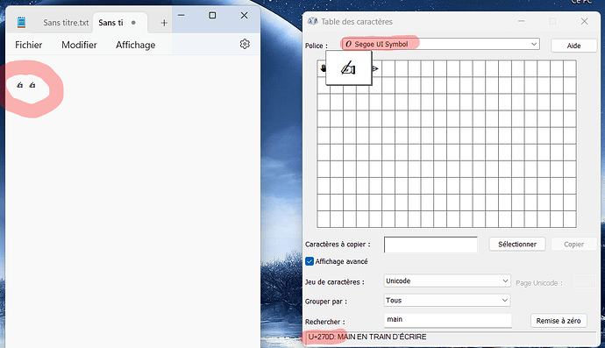Pick the pencil glyph beside the enlarged character

point(375,68)
